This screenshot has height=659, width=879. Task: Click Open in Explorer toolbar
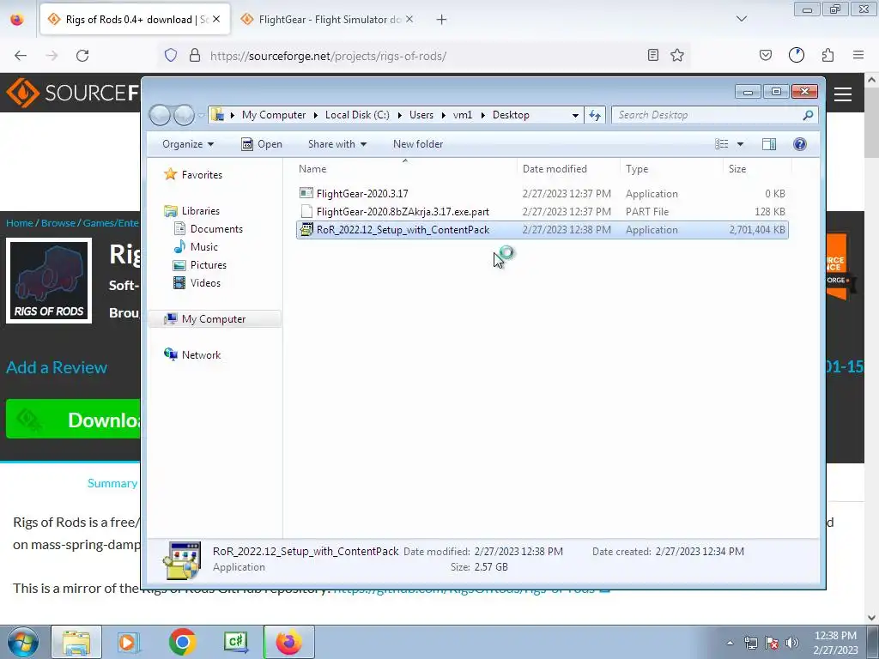pos(261,144)
